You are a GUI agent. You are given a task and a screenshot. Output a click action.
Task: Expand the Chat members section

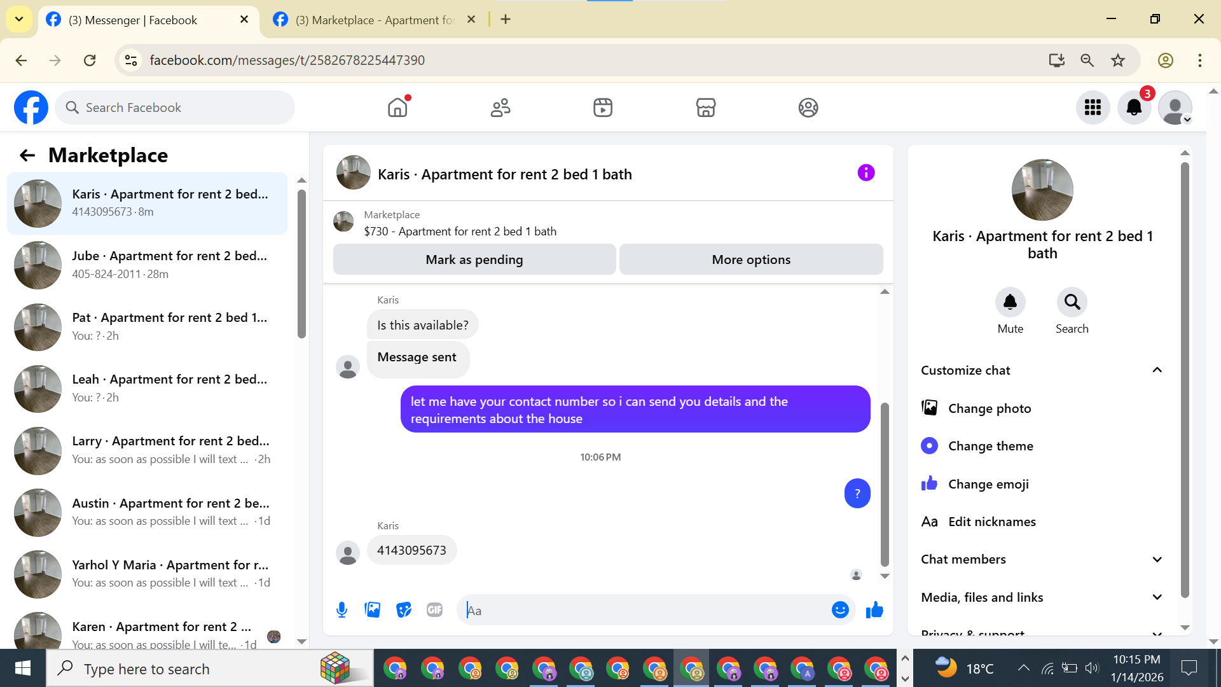click(1157, 559)
